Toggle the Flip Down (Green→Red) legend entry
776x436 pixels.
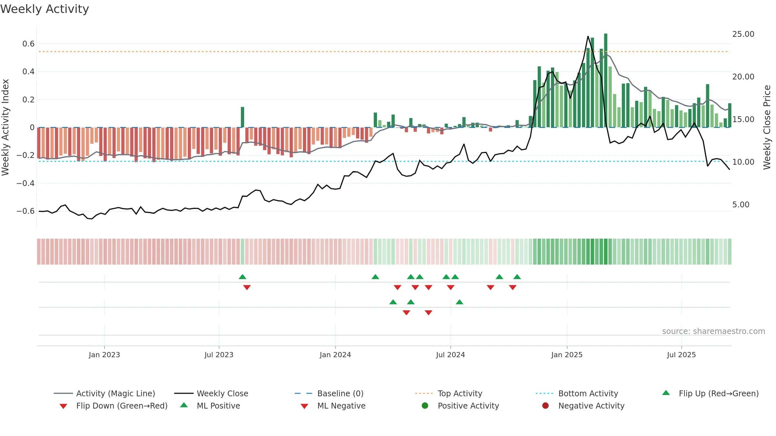pos(113,406)
